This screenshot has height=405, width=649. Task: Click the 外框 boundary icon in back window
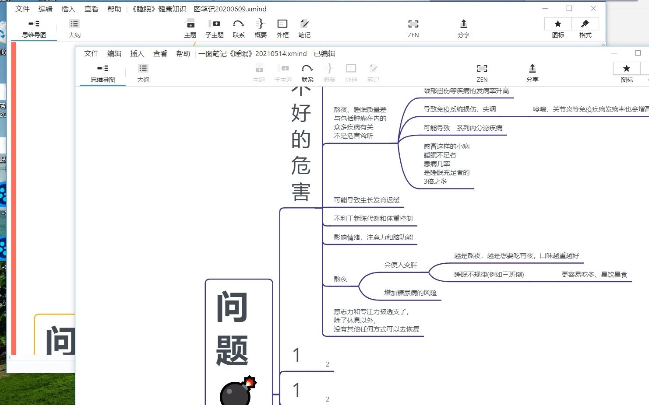[282, 28]
